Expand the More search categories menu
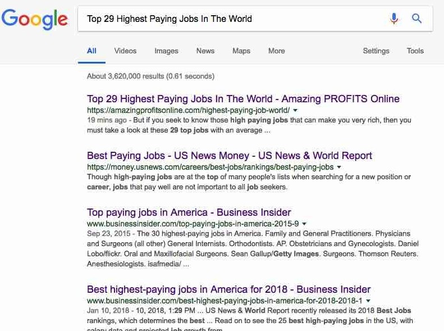This screenshot has height=331, width=444. [x=276, y=51]
